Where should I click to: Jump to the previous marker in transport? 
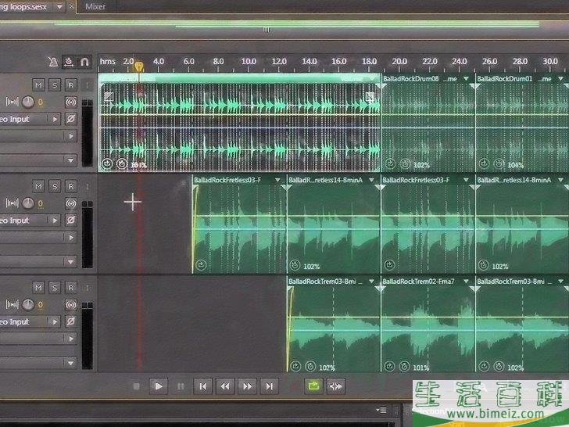pos(202,386)
